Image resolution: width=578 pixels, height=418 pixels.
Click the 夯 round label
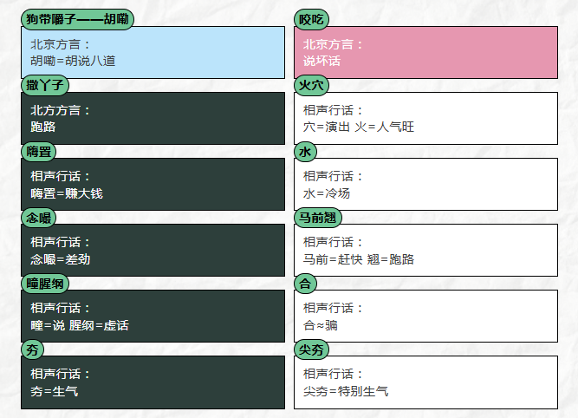(x=32, y=349)
